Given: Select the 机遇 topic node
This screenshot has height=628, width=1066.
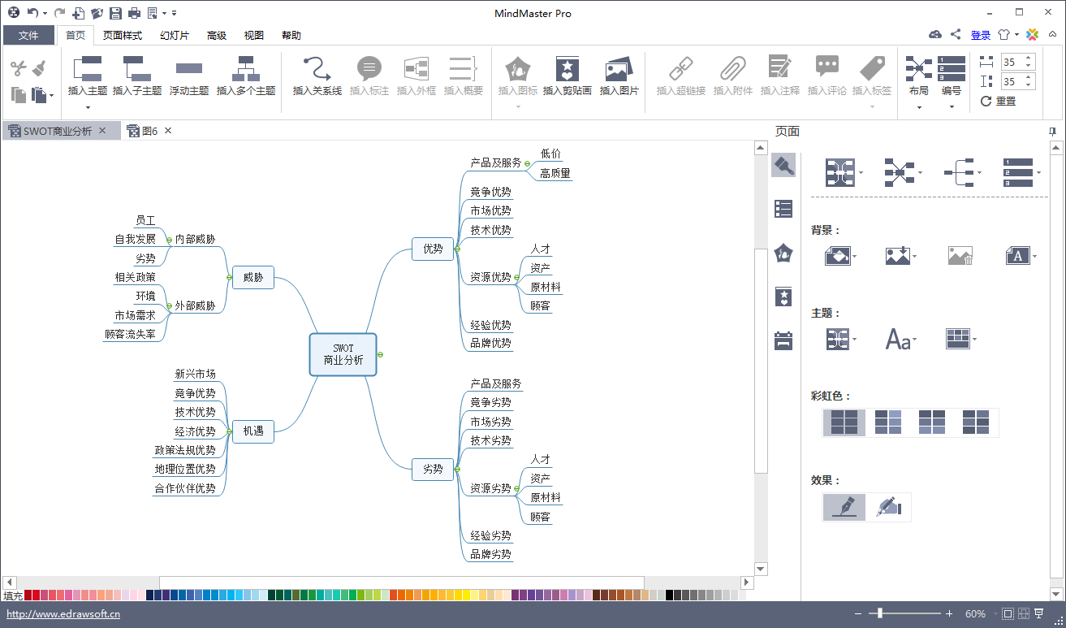Looking at the screenshot, I should pos(253,431).
